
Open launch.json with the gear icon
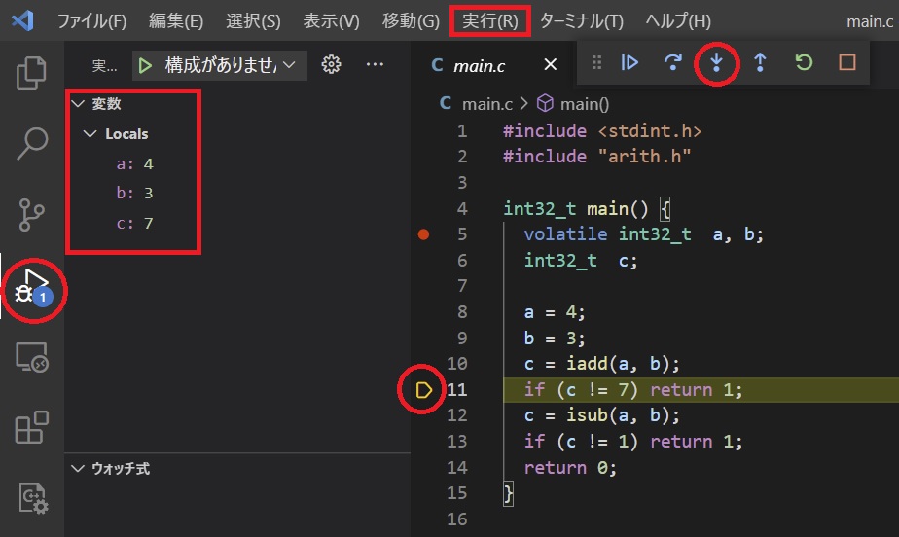pos(331,64)
